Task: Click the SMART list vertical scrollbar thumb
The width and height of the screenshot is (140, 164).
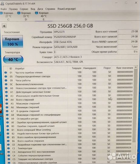Action: tap(135, 105)
